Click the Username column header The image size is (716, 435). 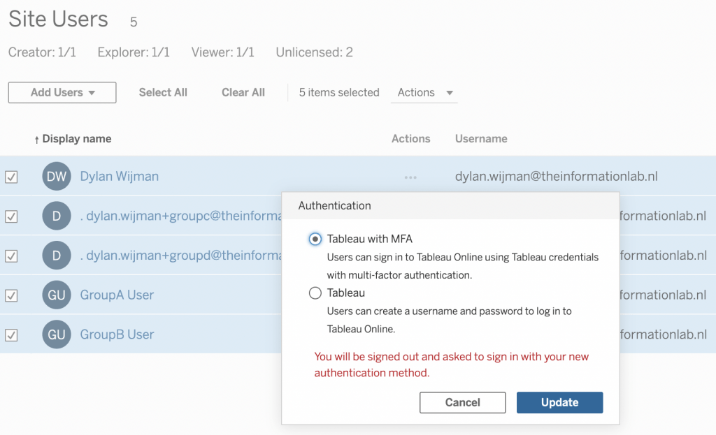click(481, 139)
